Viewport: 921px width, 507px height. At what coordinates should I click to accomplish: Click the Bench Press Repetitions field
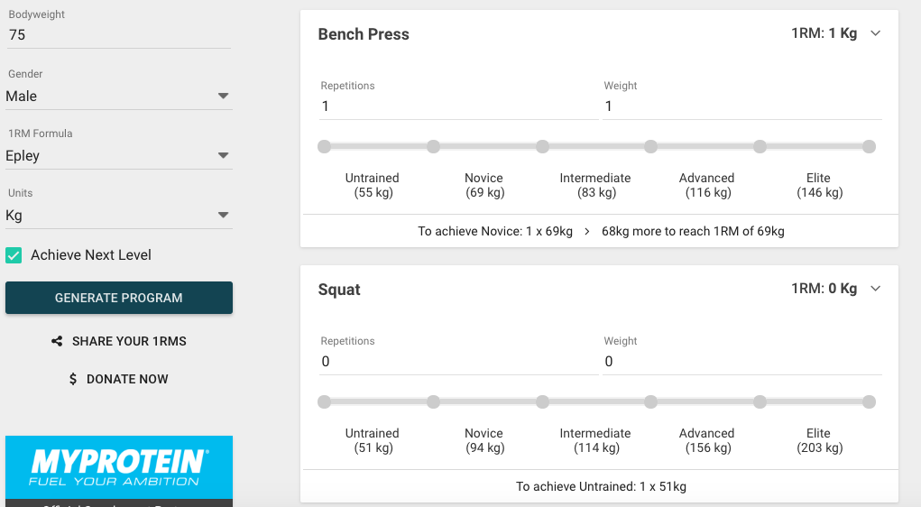coord(459,106)
